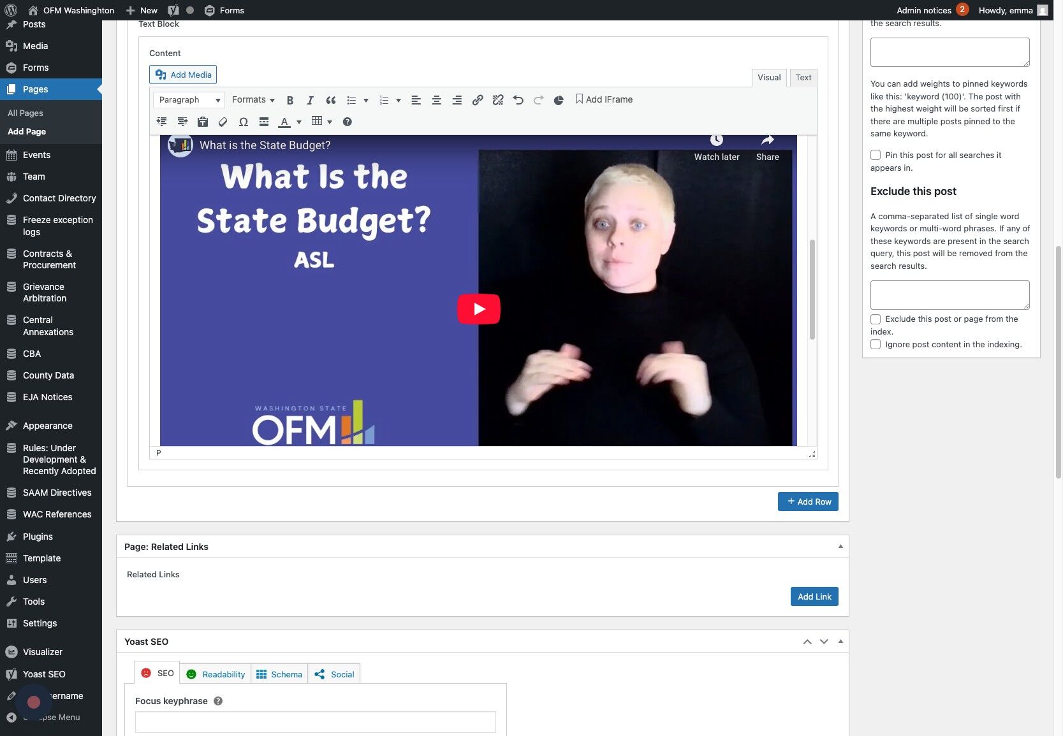Insert a special character (omega)
Image resolution: width=1063 pixels, height=736 pixels.
tap(244, 122)
